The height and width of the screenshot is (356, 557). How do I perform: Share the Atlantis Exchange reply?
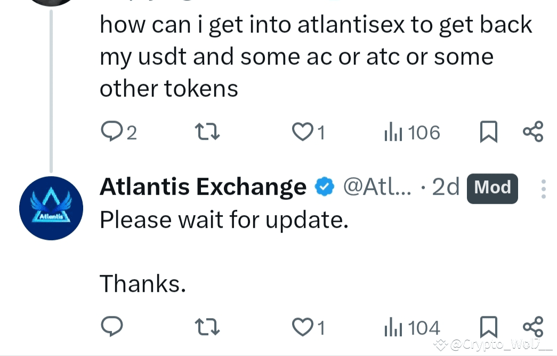click(533, 326)
